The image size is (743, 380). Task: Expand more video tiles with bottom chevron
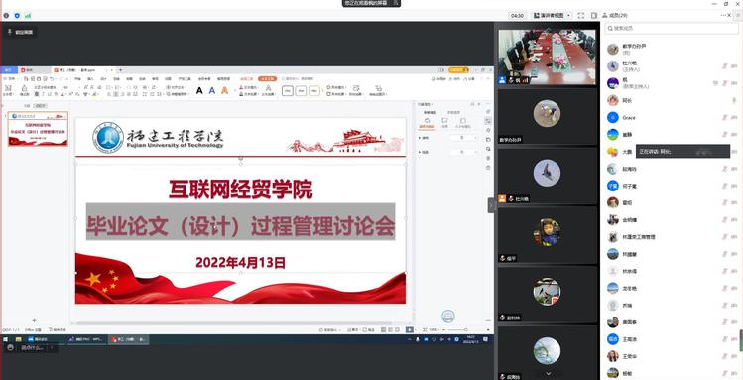pyautogui.click(x=549, y=374)
